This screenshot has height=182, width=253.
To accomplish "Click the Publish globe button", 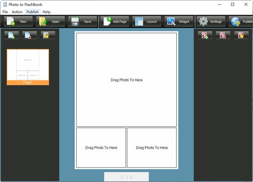I will pyautogui.click(x=241, y=21).
